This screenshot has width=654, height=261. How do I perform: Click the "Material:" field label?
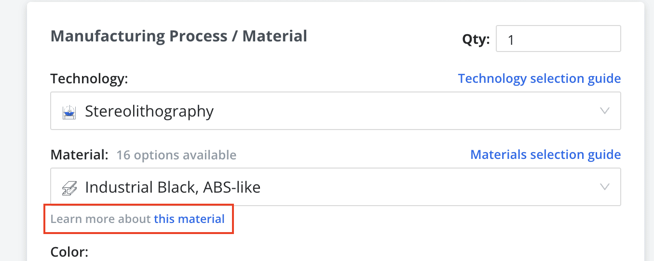click(x=80, y=155)
